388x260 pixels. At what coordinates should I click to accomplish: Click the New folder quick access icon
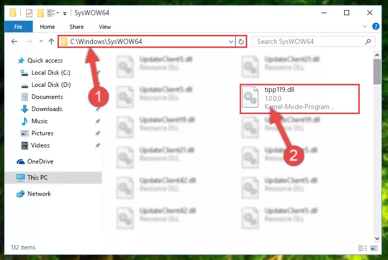coord(40,13)
